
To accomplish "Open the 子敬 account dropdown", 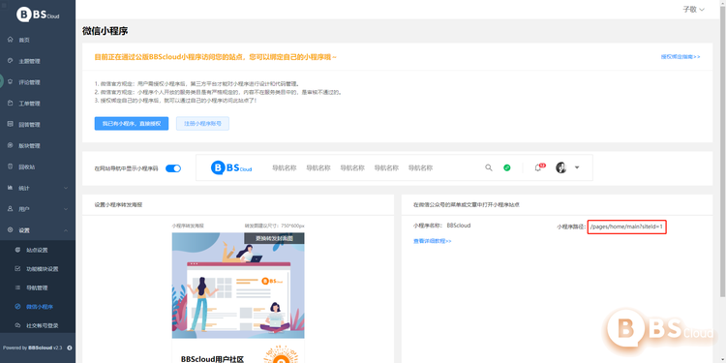I will pos(694,10).
